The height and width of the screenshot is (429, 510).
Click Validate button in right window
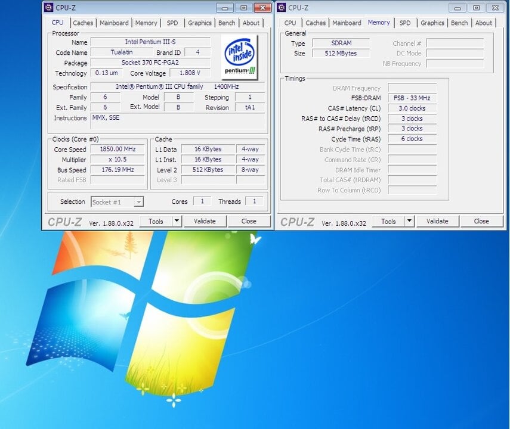click(x=437, y=221)
